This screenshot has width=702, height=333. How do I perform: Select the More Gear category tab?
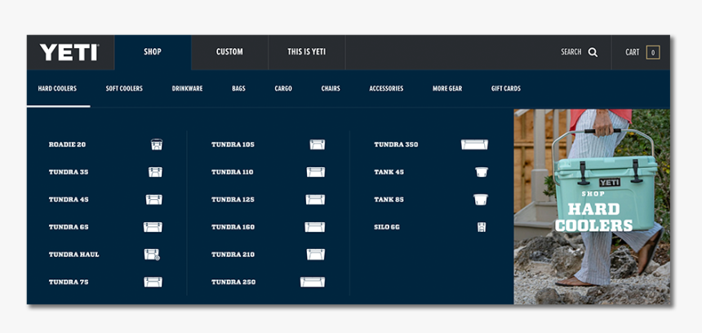pyautogui.click(x=447, y=89)
